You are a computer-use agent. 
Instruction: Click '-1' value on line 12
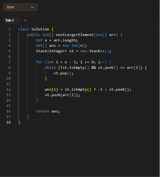pos(100,89)
